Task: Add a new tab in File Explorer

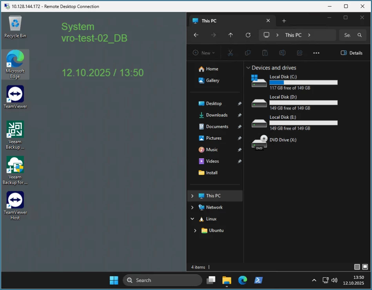Action: pos(284,21)
